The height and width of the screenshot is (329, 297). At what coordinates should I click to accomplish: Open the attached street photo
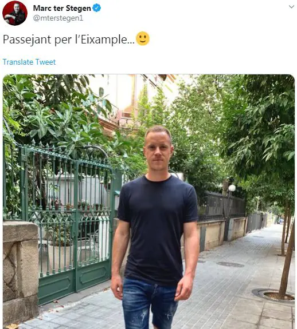click(x=148, y=201)
